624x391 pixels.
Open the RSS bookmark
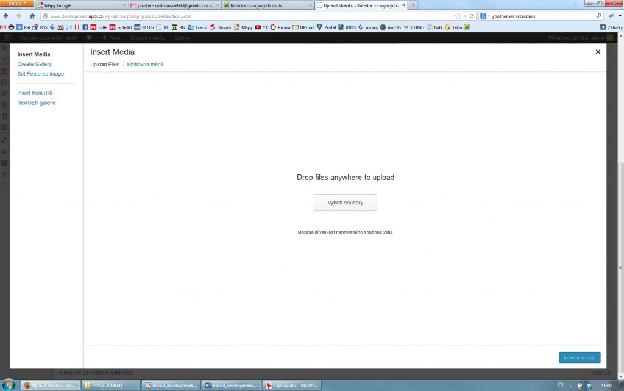40,27
